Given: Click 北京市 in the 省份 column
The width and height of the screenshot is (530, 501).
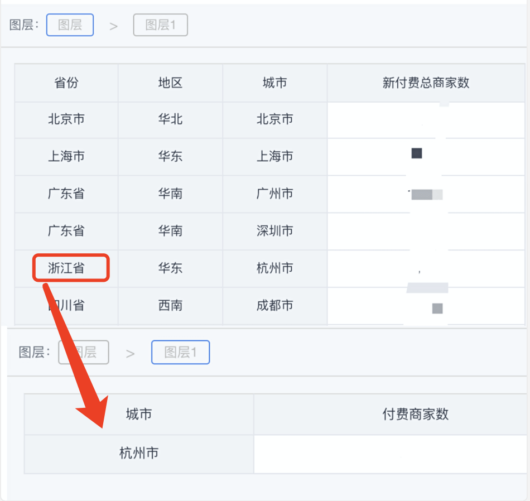Looking at the screenshot, I should 66,119.
